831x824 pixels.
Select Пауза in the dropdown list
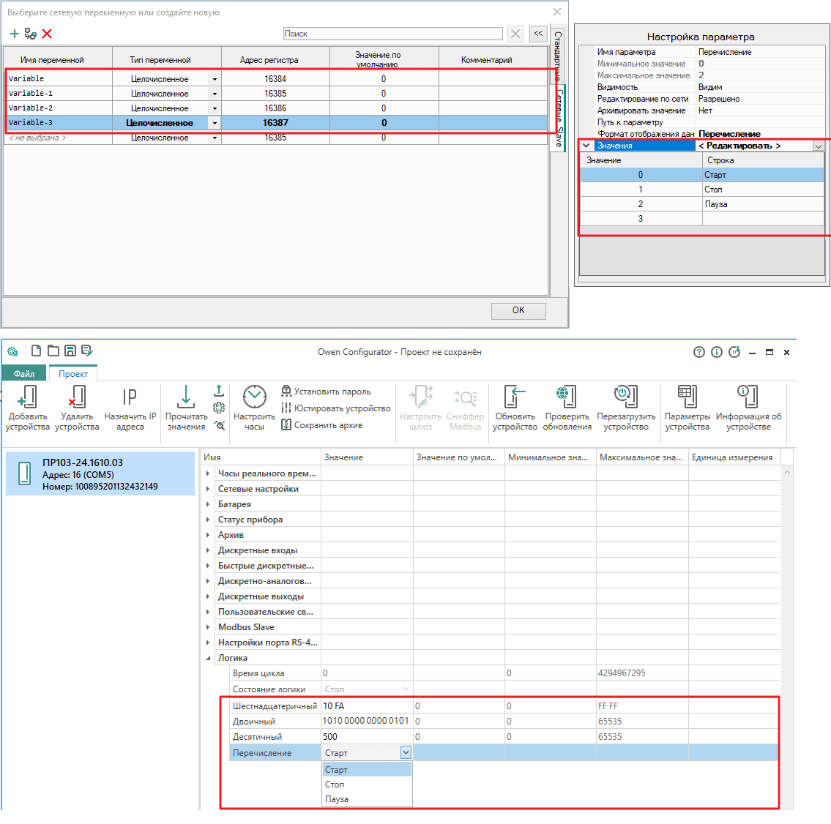[x=337, y=799]
